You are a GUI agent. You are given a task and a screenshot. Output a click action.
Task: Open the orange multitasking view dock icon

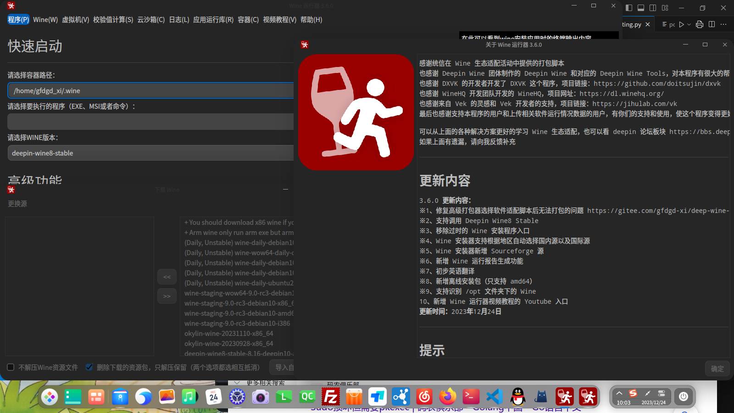tap(96, 396)
